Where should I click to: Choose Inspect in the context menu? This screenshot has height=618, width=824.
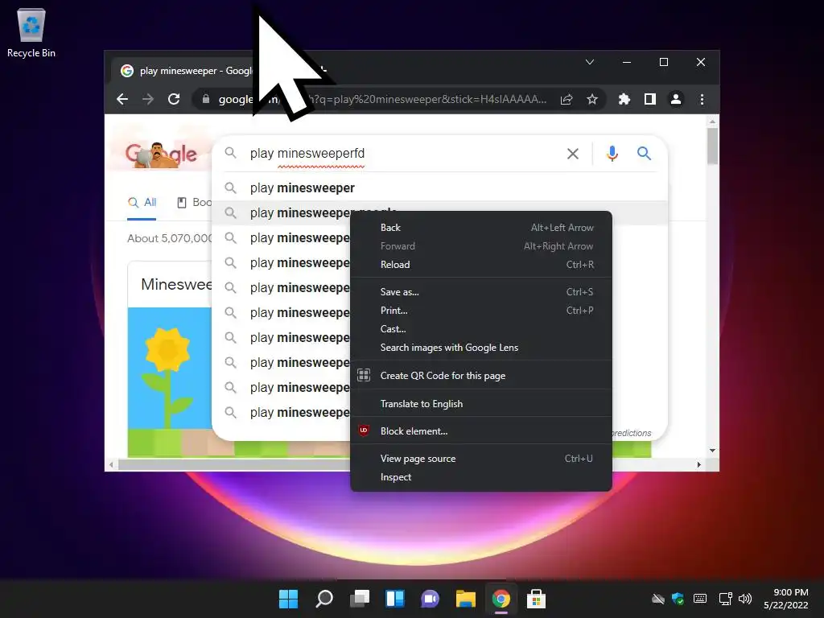[x=481, y=477]
